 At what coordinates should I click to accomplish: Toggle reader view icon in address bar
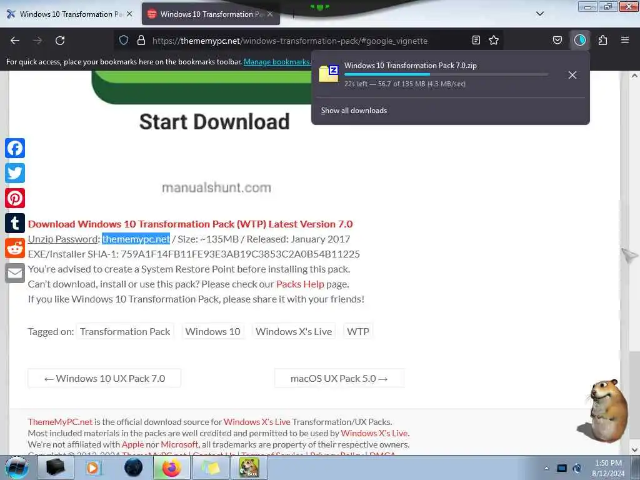tap(476, 40)
